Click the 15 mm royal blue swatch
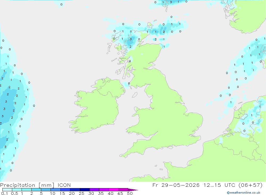 (65, 190)
